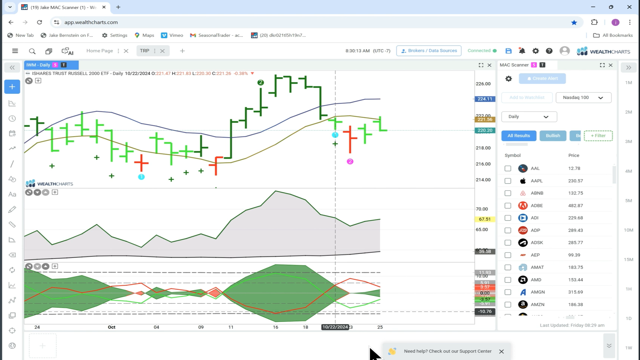This screenshot has width=640, height=360.
Task: Open TRP tab options menu
Action: click(x=155, y=51)
